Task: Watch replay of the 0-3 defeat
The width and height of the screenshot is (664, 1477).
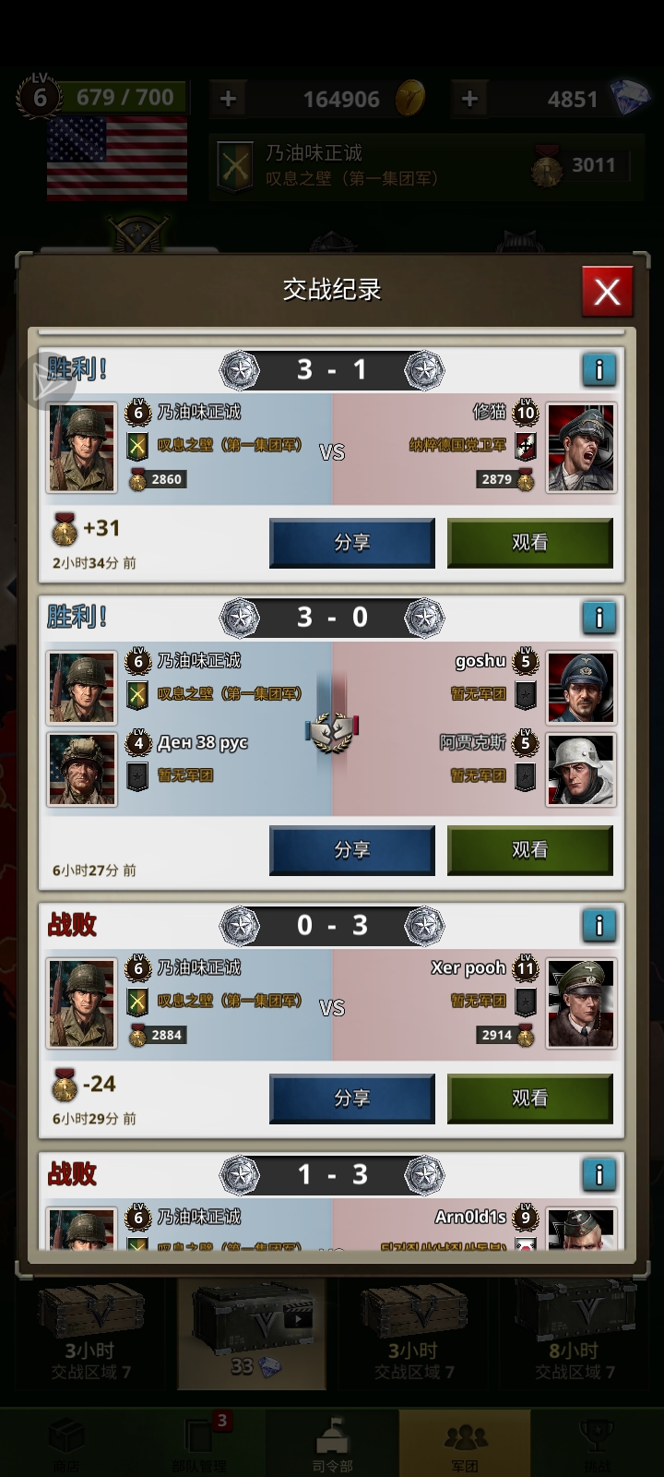Action: click(530, 1099)
